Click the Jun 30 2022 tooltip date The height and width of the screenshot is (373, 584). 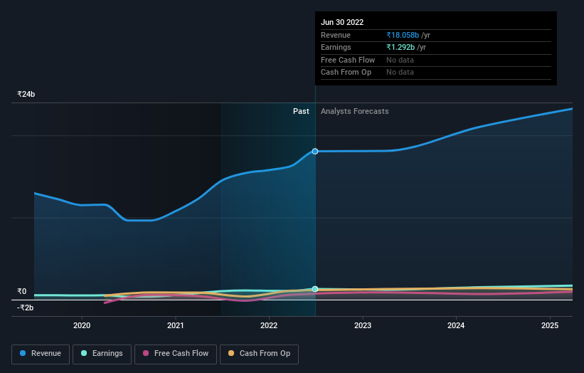tap(342, 22)
